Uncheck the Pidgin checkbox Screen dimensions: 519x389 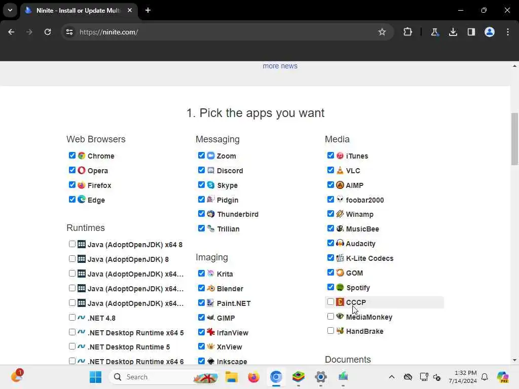[201, 199]
